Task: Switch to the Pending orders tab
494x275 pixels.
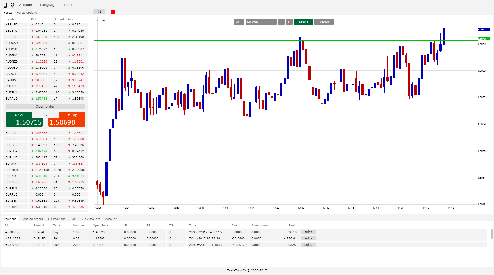Action: 32,219
